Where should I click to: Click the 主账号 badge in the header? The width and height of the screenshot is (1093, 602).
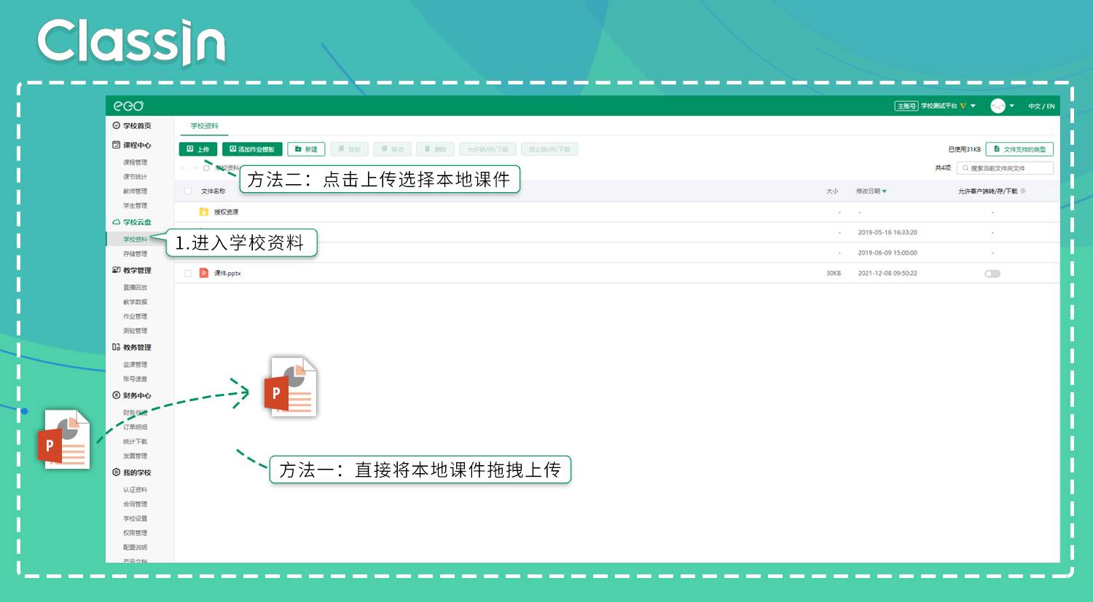coord(906,106)
